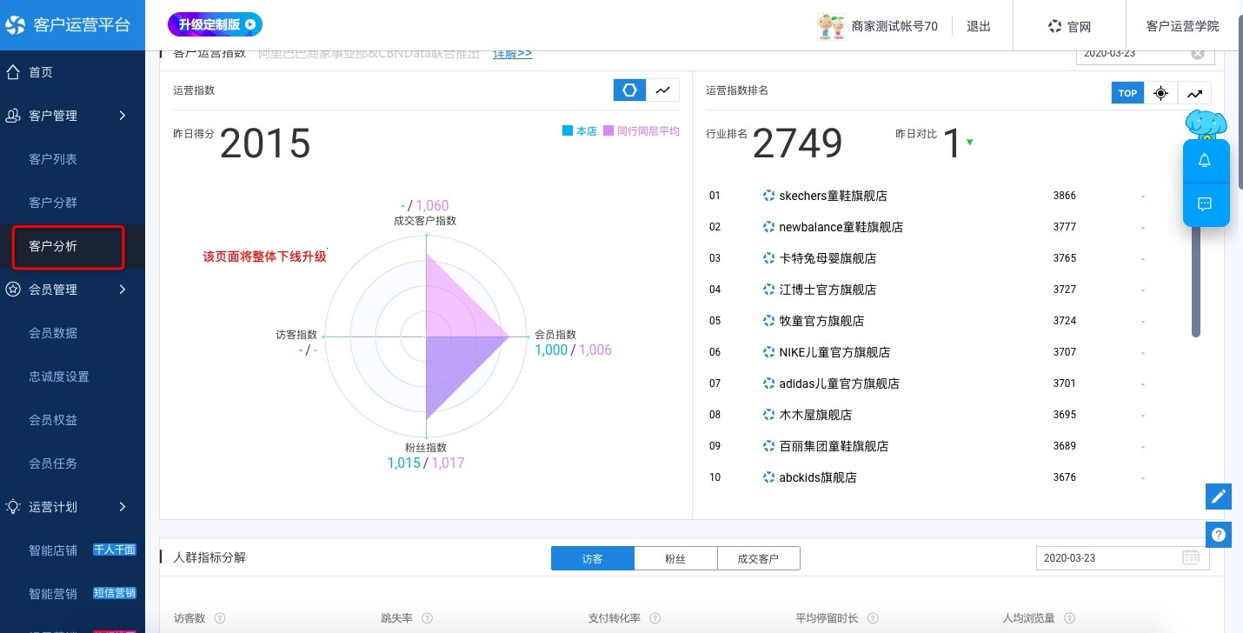Open 客户列表 in the sidebar
This screenshot has width=1243, height=633.
53,159
